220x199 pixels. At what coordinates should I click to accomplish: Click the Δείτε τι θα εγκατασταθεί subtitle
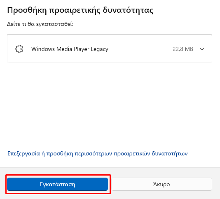40,24
